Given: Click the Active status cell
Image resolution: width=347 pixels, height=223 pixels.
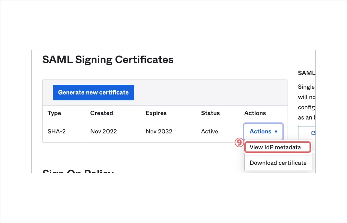Looking at the screenshot, I should 210,131.
